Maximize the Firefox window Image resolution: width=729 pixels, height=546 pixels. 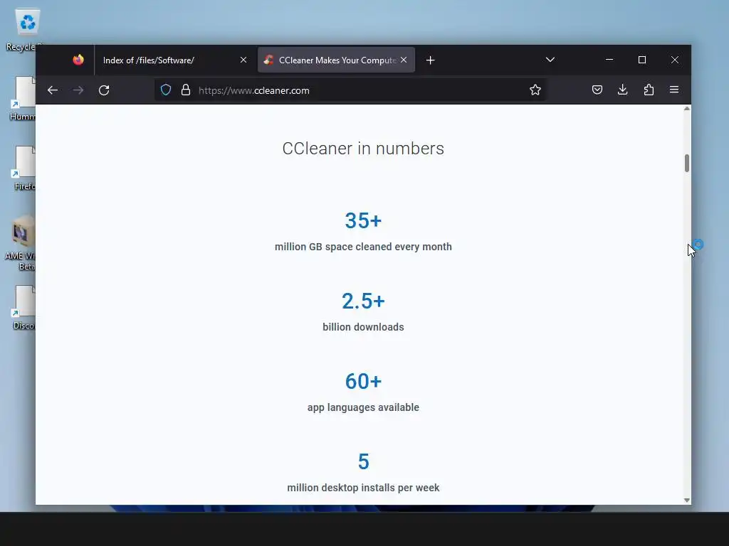[642, 60]
